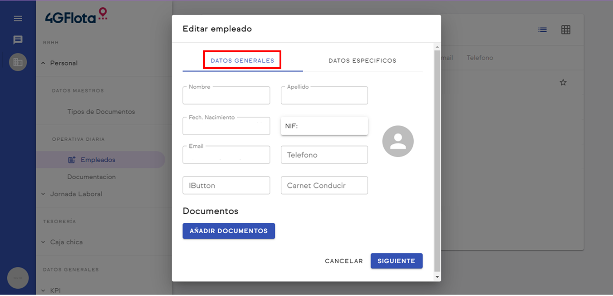Image resolution: width=613 pixels, height=296 pixels.
Task: Switch to list view icon
Action: coord(542,30)
